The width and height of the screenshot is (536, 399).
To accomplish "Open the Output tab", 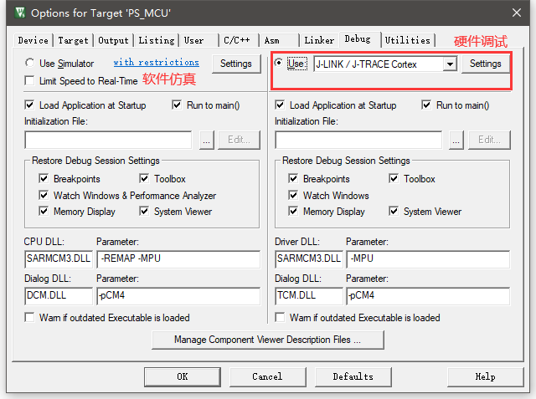I will 113,40.
